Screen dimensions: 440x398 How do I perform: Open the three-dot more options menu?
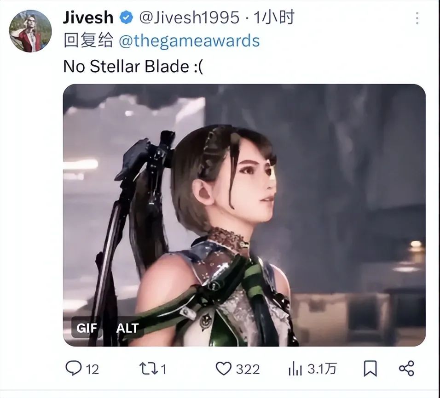pos(417,18)
